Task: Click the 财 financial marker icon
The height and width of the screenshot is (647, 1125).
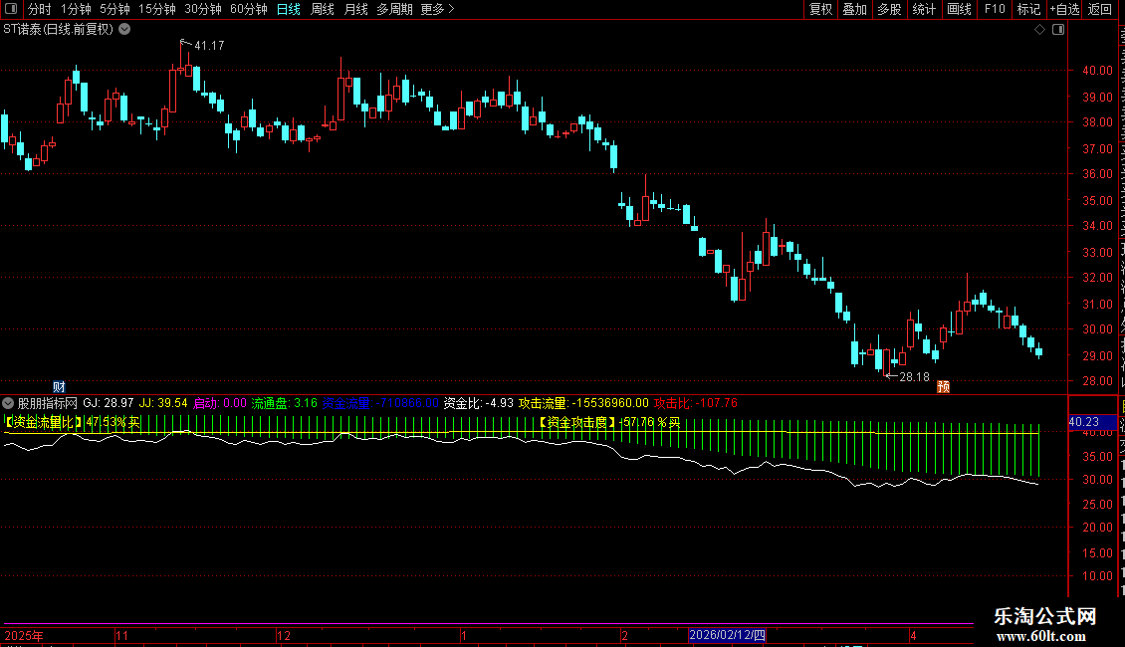Action: pos(59,386)
